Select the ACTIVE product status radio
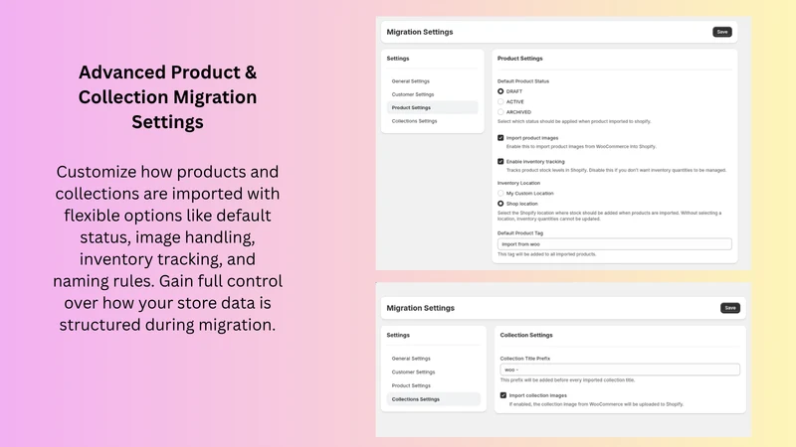796x447 pixels. [x=500, y=102]
